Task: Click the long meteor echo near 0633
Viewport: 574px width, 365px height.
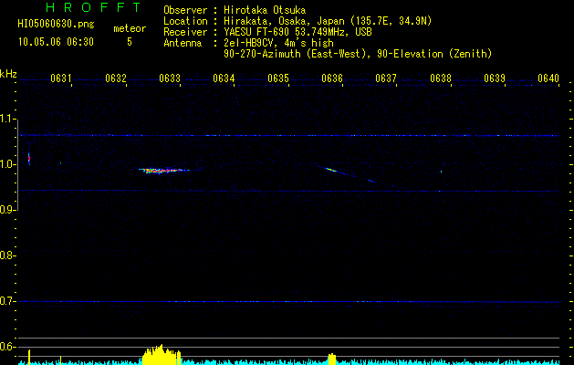Action: 164,171
